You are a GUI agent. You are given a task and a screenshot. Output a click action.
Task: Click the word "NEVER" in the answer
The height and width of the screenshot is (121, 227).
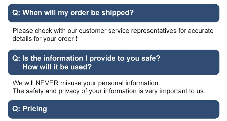click(x=47, y=83)
